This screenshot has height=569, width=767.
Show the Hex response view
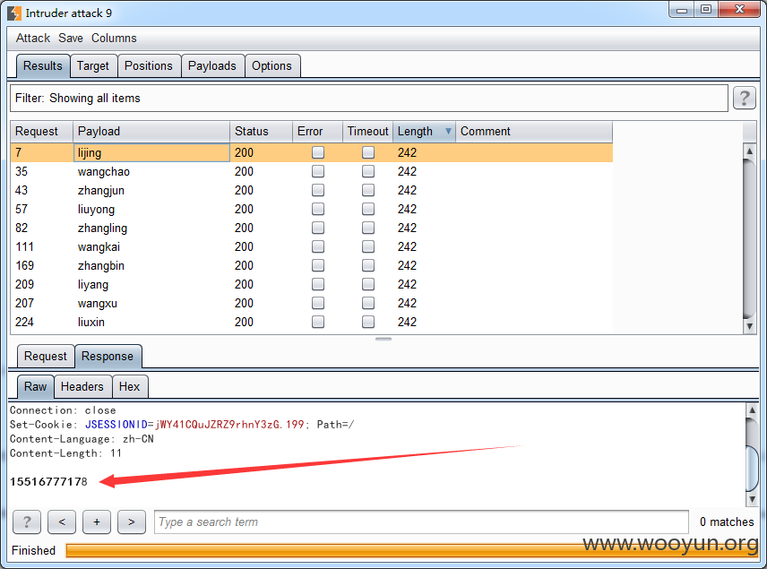click(x=130, y=386)
